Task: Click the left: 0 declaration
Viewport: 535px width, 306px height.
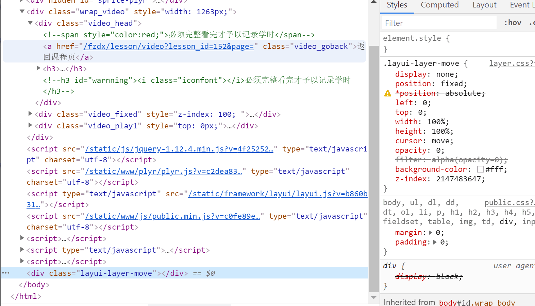Action: (x=413, y=103)
